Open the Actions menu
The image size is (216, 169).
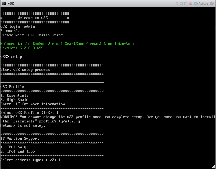click(x=203, y=3)
